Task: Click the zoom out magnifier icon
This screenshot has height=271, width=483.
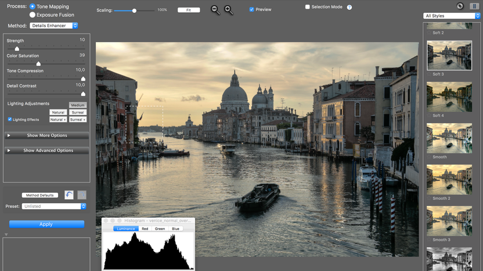Action: click(215, 10)
